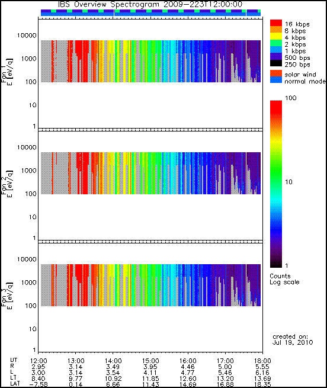
Task: Click the LT value 8.40
Action: [x=39, y=379]
